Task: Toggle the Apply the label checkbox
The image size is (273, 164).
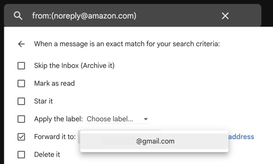Action: [x=21, y=119]
